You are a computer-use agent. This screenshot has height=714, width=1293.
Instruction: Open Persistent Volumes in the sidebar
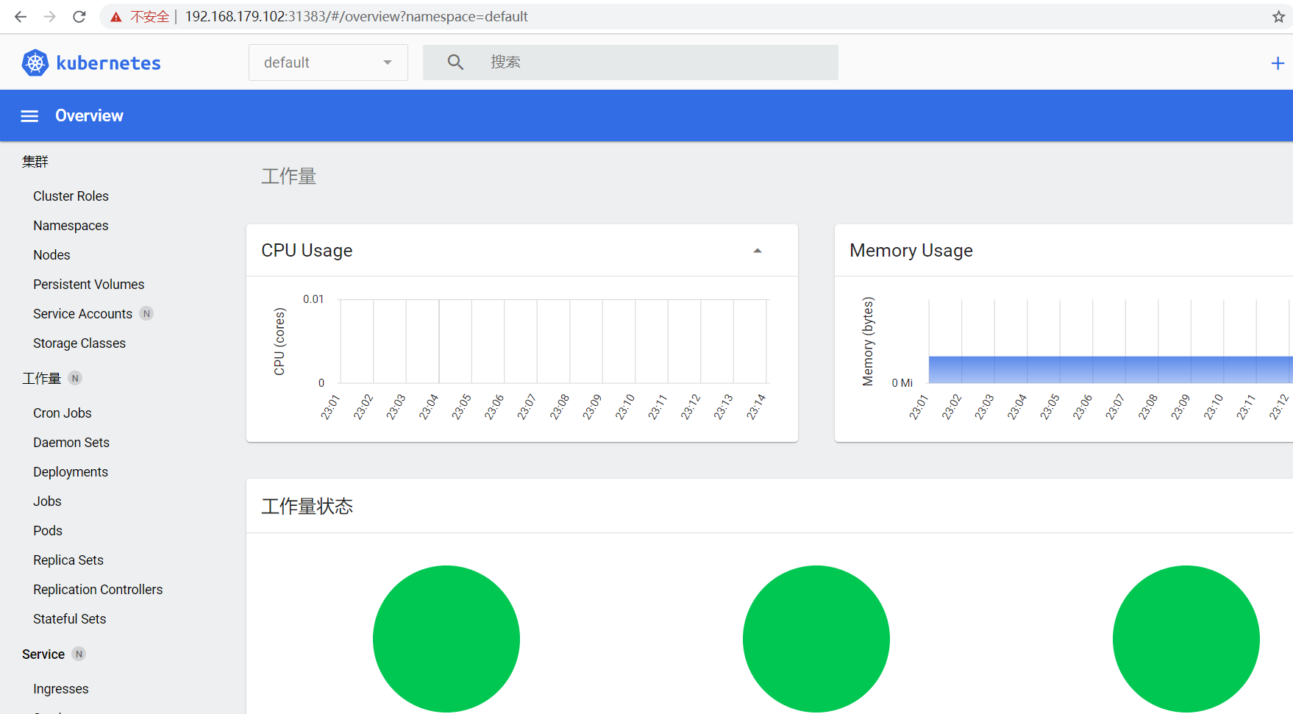[x=88, y=285]
